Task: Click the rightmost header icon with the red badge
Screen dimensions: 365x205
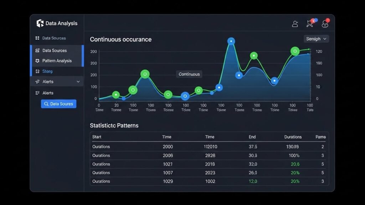Action: [325, 24]
